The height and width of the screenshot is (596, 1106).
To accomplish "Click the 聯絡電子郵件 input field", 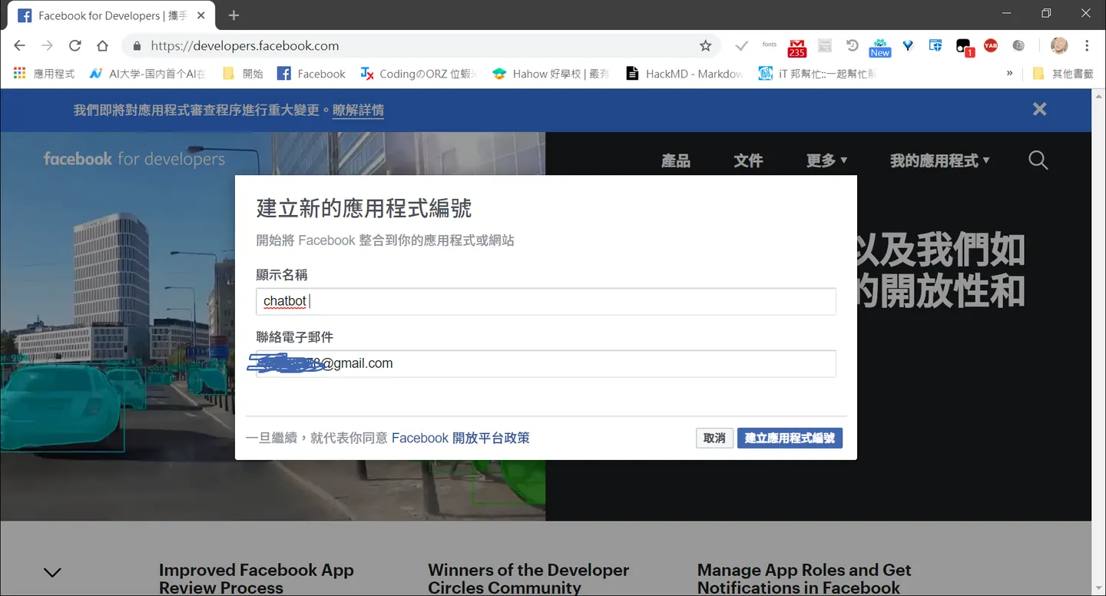I will (x=546, y=363).
